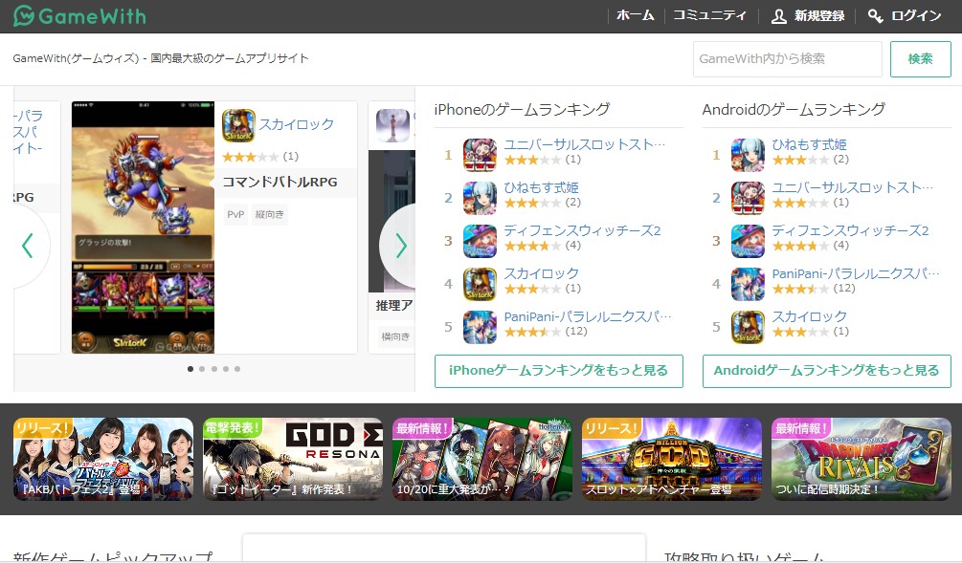Click iPhone rank 2 ひねもす式姫 icon
The width and height of the screenshot is (962, 563).
[480, 198]
